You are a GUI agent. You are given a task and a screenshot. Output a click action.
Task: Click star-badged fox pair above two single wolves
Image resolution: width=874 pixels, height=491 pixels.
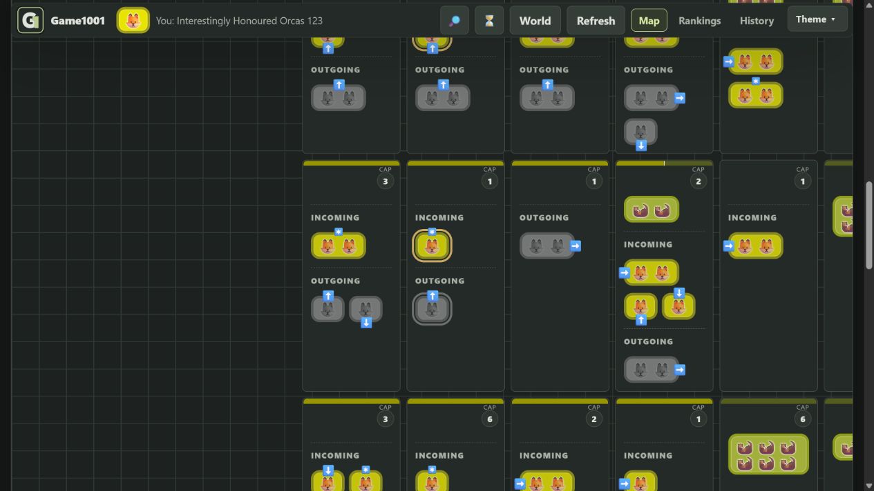click(339, 245)
